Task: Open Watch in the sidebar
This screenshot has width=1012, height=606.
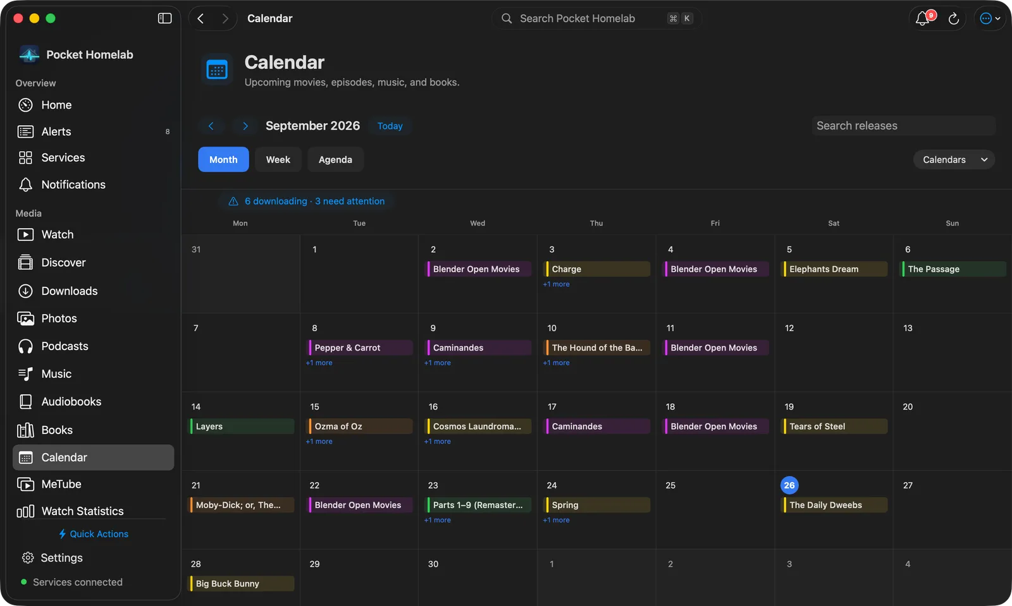Action: pos(93,234)
